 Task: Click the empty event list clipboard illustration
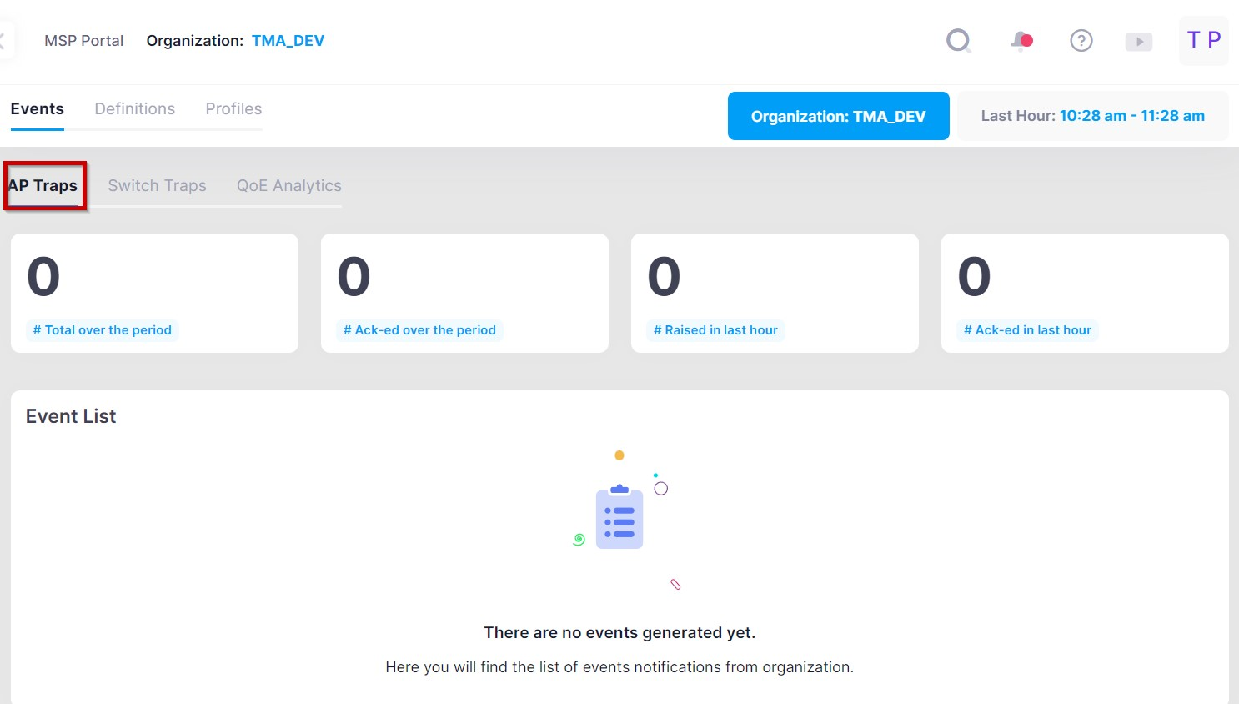tap(619, 519)
